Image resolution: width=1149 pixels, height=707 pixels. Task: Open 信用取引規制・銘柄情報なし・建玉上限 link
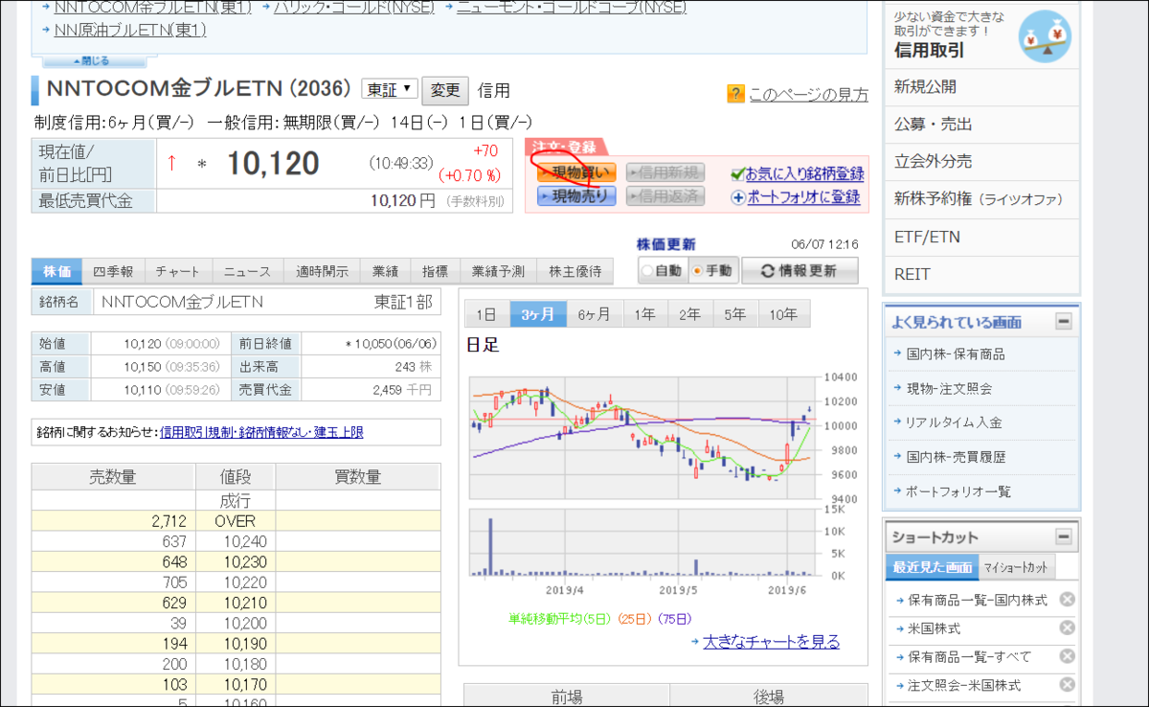coord(261,432)
